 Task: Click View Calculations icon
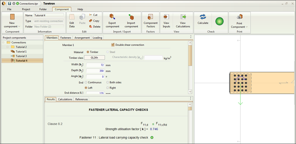click(x=183, y=17)
